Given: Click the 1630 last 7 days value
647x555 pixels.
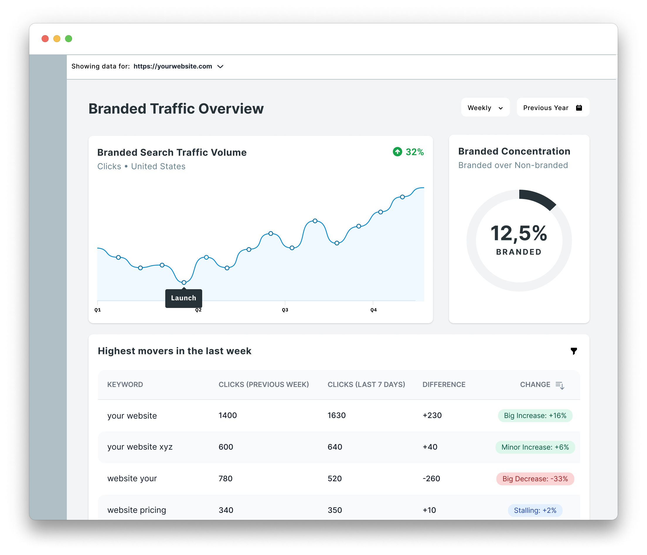Looking at the screenshot, I should [x=336, y=415].
